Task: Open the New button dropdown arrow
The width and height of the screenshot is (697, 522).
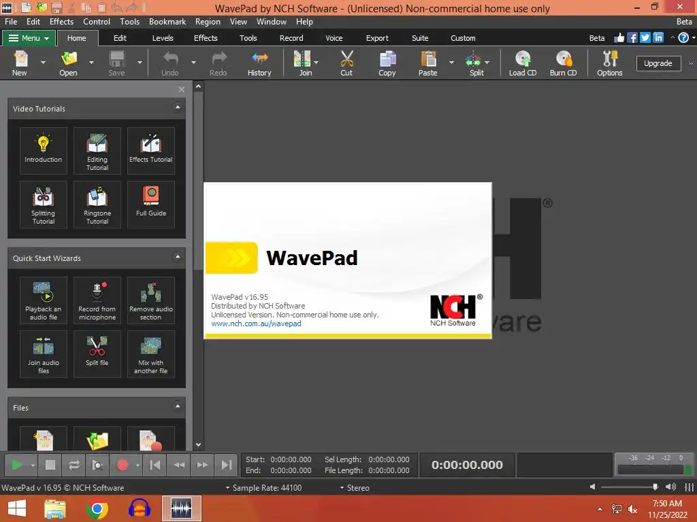Action: point(43,63)
